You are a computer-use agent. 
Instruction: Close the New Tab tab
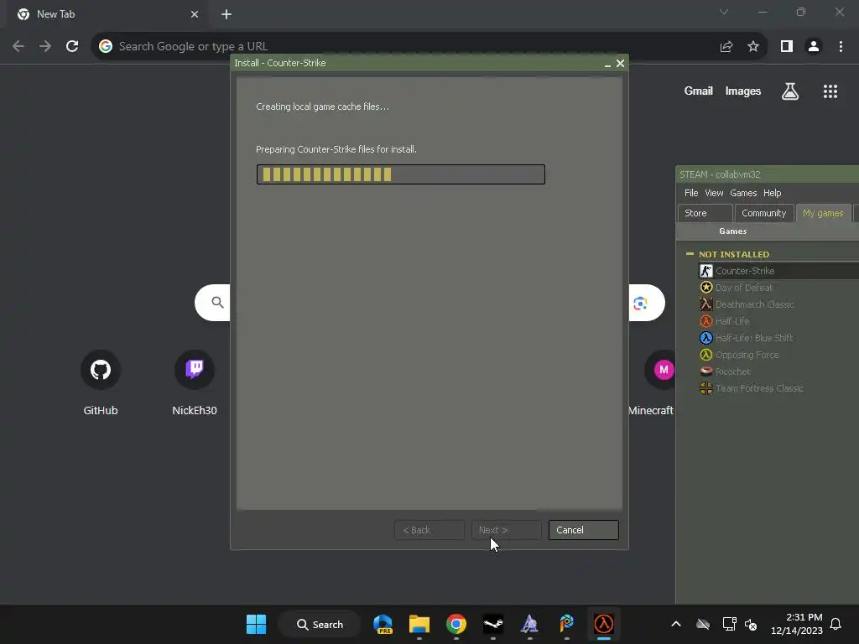(x=195, y=14)
